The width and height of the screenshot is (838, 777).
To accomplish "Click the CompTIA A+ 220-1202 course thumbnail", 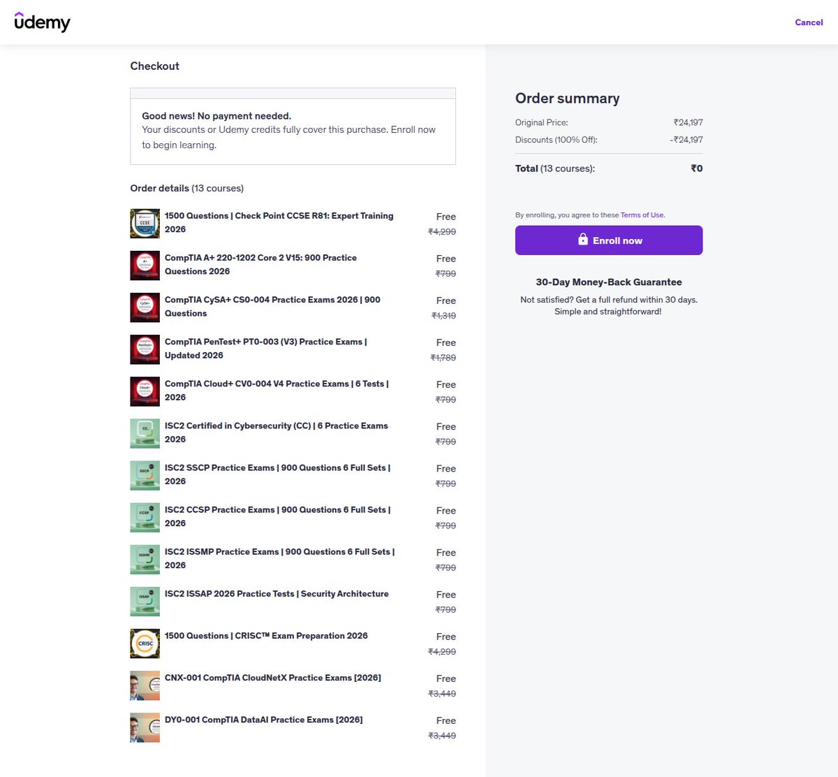I will (145, 266).
